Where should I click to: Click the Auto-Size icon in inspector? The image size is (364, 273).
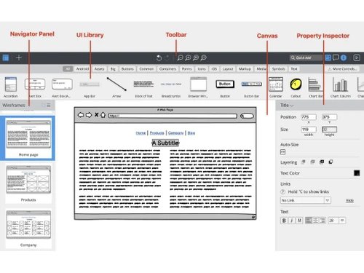[282, 152]
